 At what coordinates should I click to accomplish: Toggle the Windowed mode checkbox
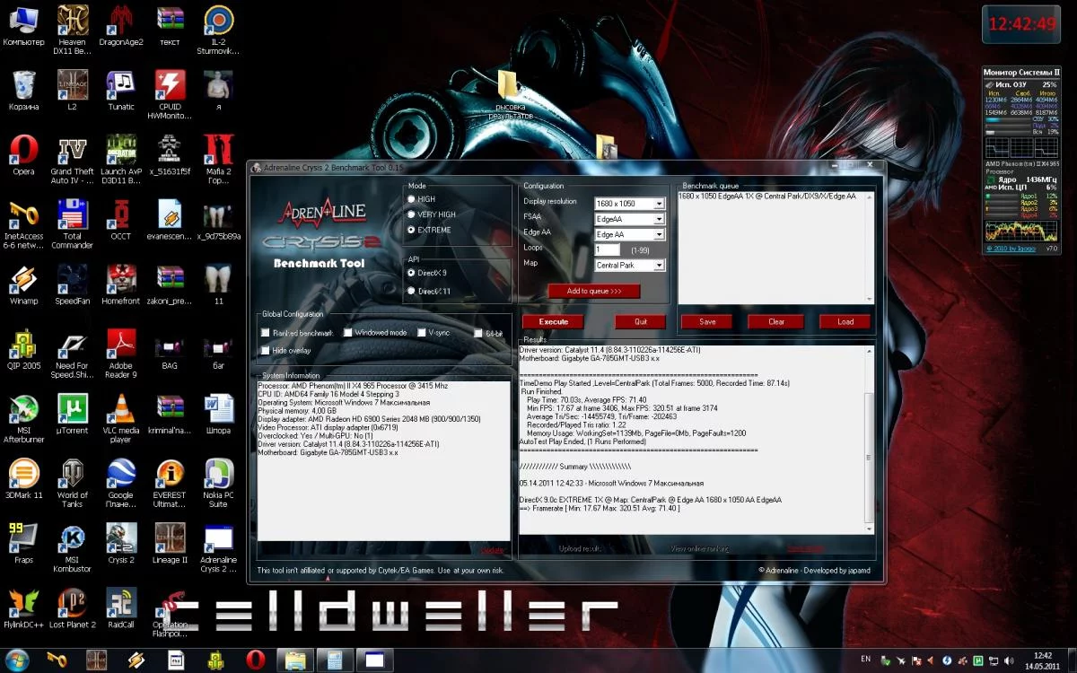tap(347, 333)
